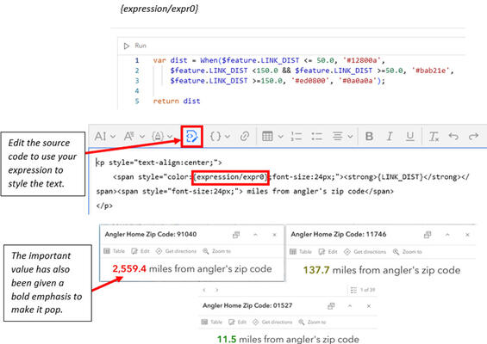Open the font family dropdown

134,137
